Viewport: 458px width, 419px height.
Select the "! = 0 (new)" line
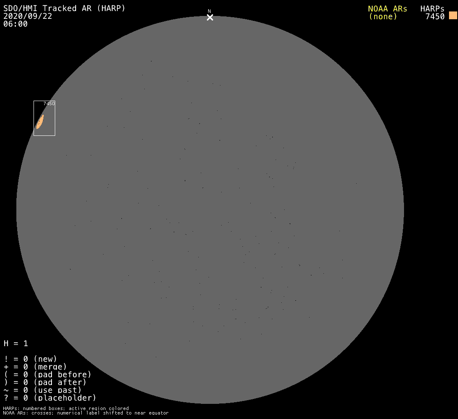(x=30, y=359)
